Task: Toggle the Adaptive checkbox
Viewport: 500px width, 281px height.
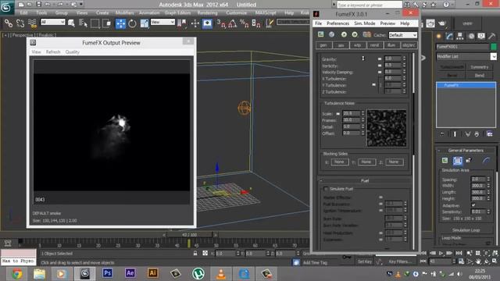Action: 473,205
